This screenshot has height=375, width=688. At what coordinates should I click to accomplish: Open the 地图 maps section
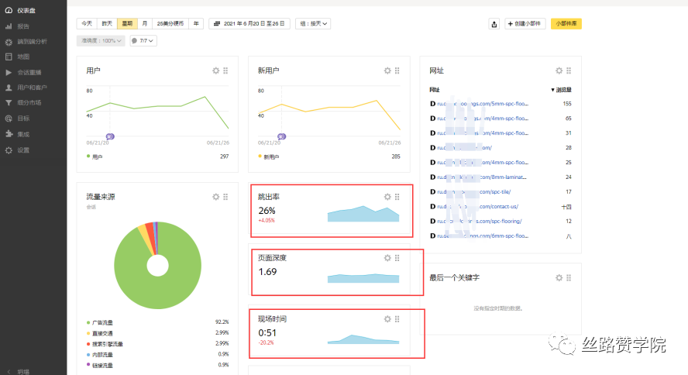tap(22, 57)
